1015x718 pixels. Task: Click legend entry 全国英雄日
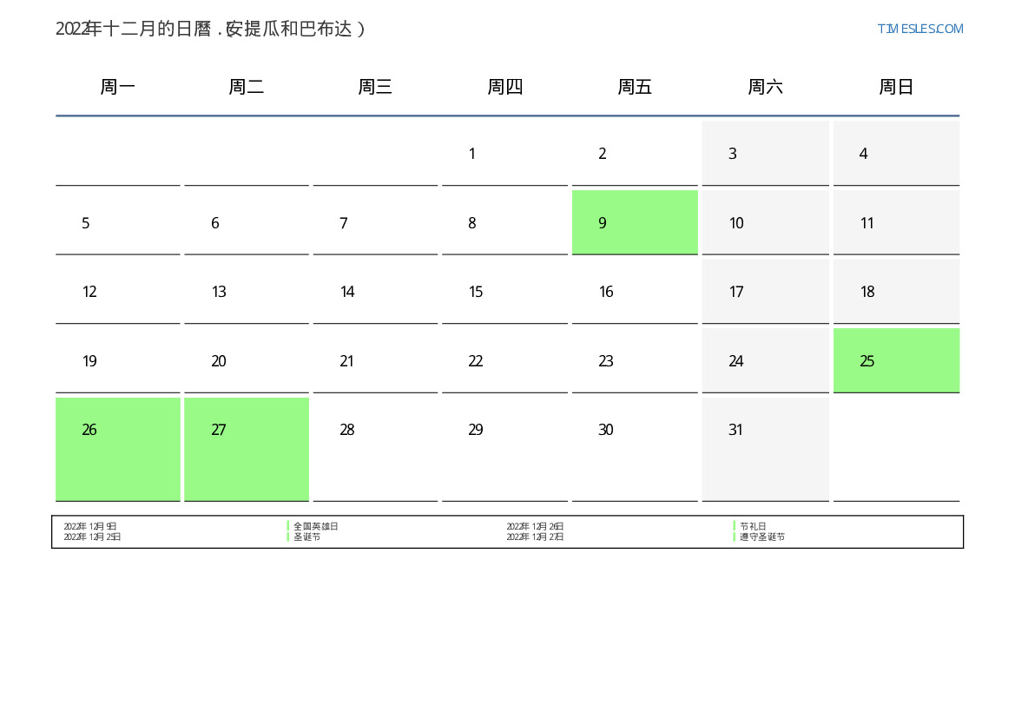point(316,526)
